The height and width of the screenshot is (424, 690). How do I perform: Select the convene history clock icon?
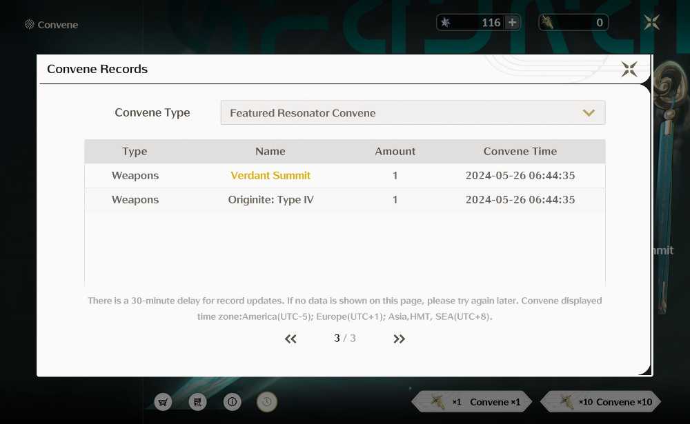click(266, 402)
